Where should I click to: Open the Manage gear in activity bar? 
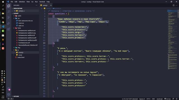click(9, 94)
